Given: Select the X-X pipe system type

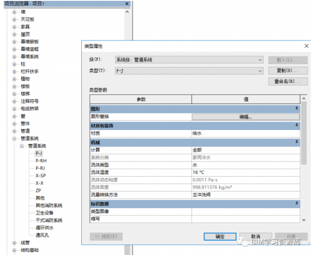Looking at the screenshot, I should coord(39,183).
